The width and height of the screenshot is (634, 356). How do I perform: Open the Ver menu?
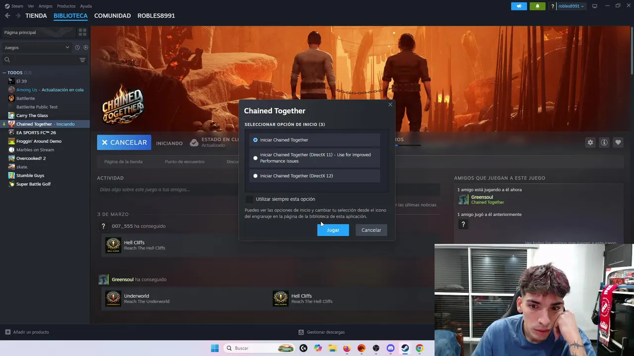(x=31, y=6)
